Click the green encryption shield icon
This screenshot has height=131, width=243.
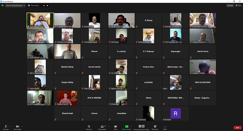point(3,5)
